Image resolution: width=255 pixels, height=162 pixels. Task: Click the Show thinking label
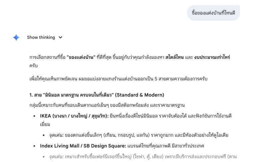(41, 37)
